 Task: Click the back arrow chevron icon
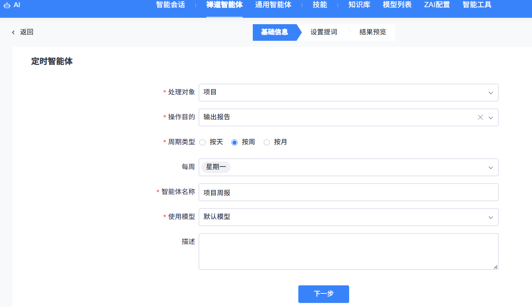point(13,32)
